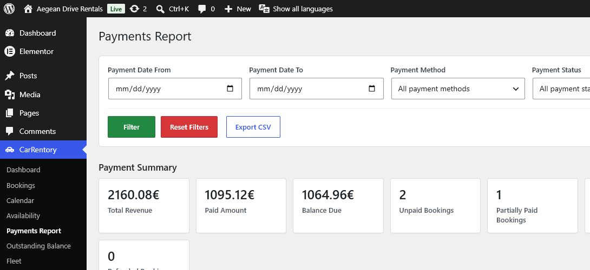Image resolution: width=590 pixels, height=270 pixels.
Task: Expand the Payment Method dropdown
Action: click(458, 89)
